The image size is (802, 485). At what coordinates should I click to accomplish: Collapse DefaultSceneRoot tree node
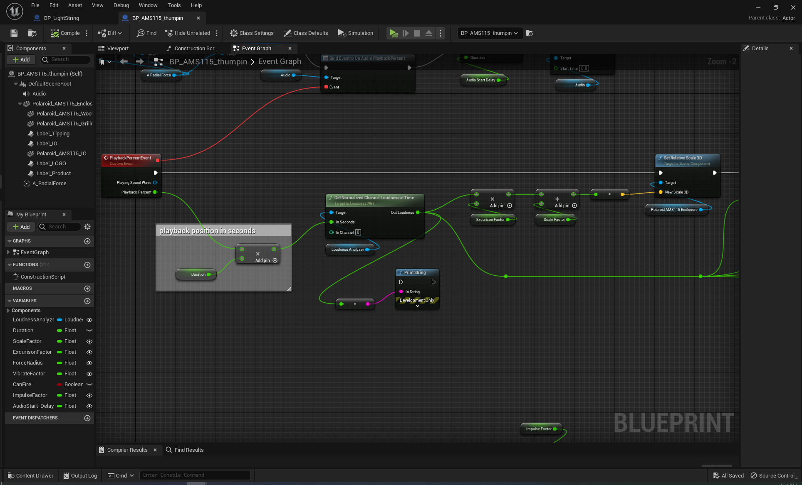[16, 84]
